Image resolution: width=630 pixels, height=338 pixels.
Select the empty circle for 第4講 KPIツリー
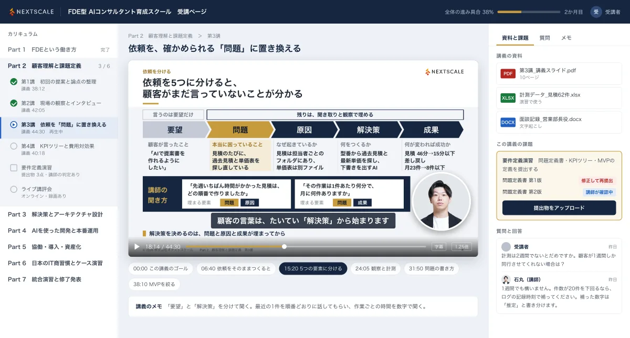point(14,146)
